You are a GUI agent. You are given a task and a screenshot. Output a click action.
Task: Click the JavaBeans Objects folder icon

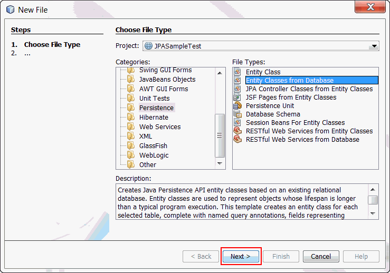coord(131,79)
